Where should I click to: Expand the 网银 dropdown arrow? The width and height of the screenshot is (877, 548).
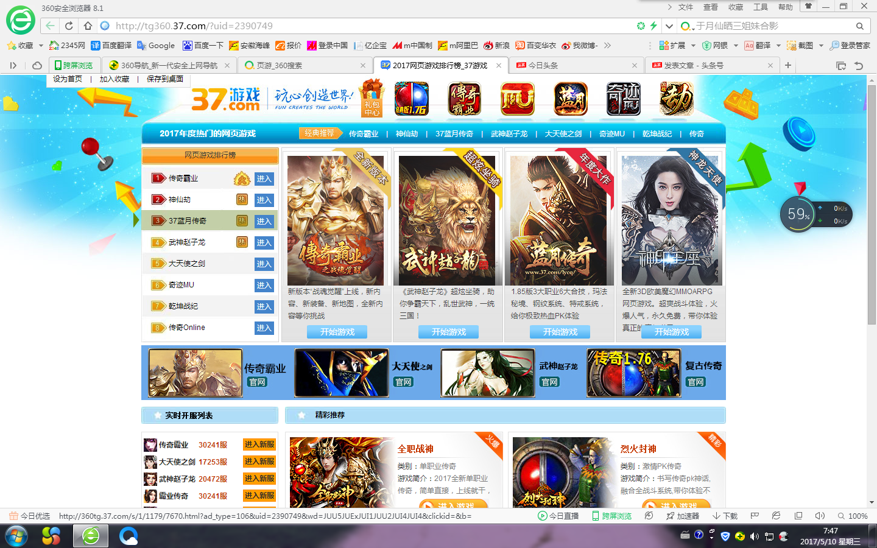pyautogui.click(x=736, y=46)
